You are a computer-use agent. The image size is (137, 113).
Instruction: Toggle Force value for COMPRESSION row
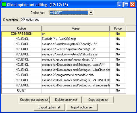pos(118,34)
